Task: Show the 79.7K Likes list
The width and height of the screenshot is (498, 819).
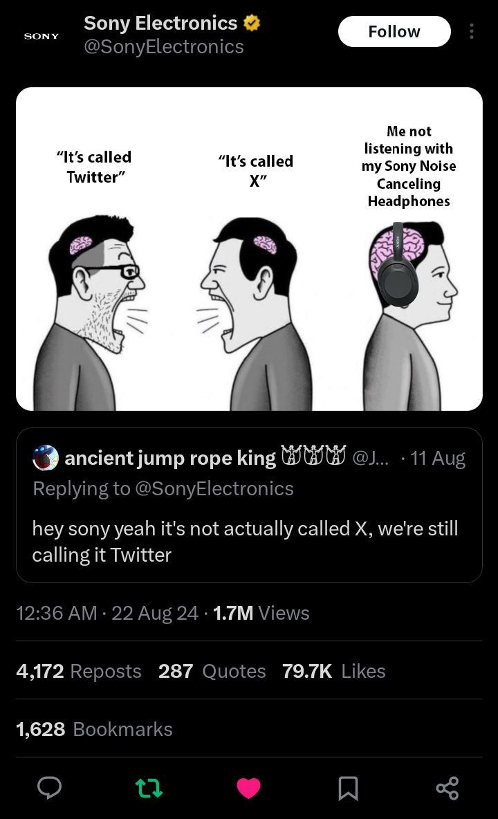Action: [x=333, y=671]
